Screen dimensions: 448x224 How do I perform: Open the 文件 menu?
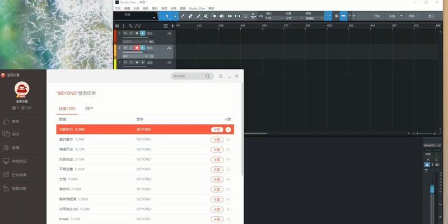tap(118, 8)
